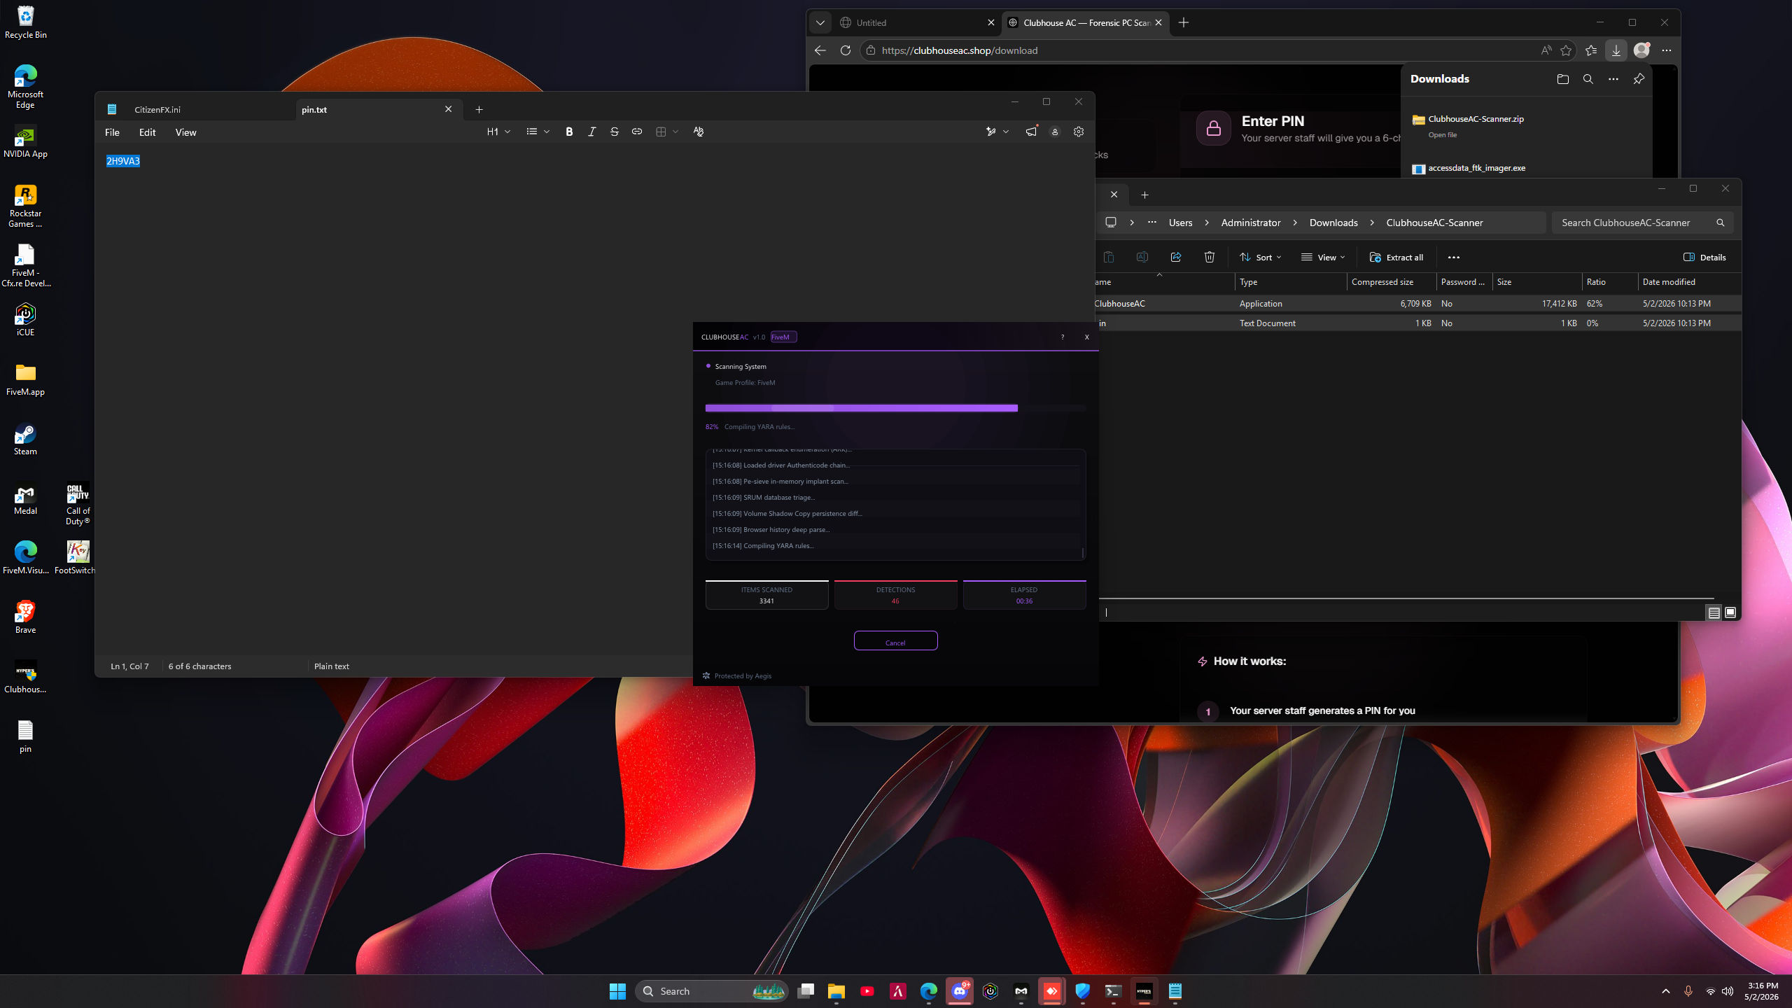
Task: Open the account icon in Notepad
Action: click(x=1055, y=132)
